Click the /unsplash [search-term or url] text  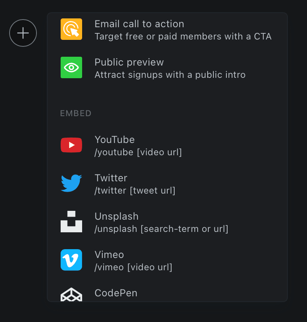pos(161,229)
